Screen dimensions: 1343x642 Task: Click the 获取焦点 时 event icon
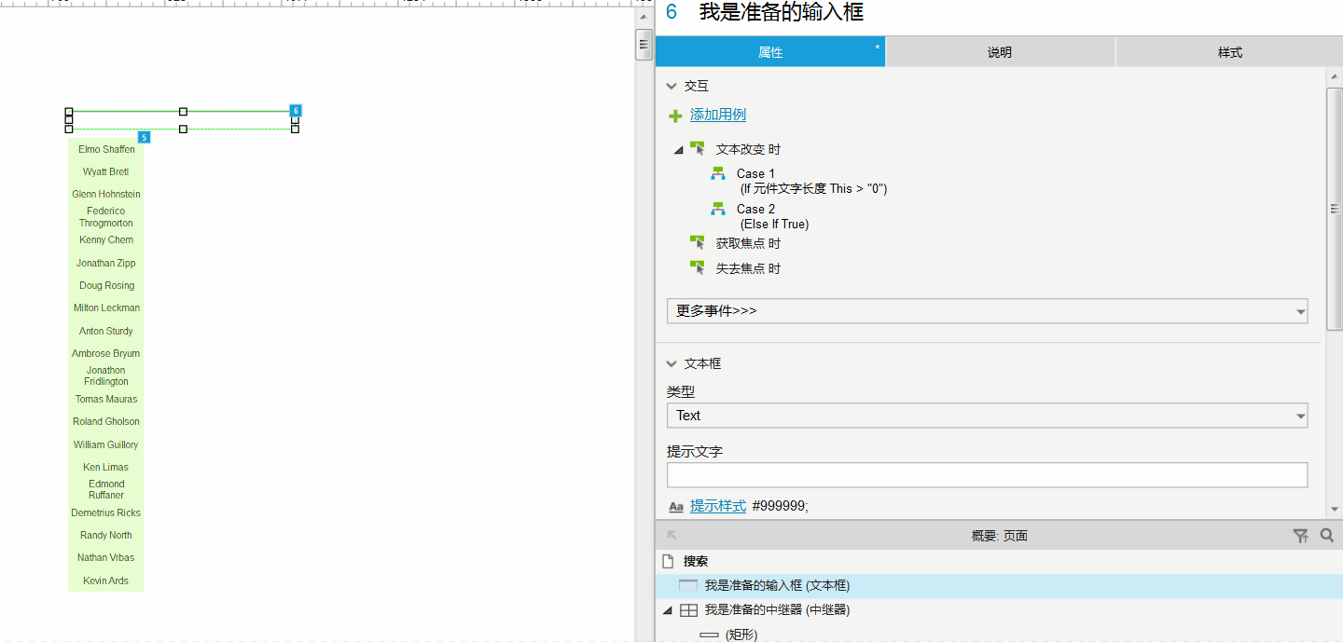(698, 243)
